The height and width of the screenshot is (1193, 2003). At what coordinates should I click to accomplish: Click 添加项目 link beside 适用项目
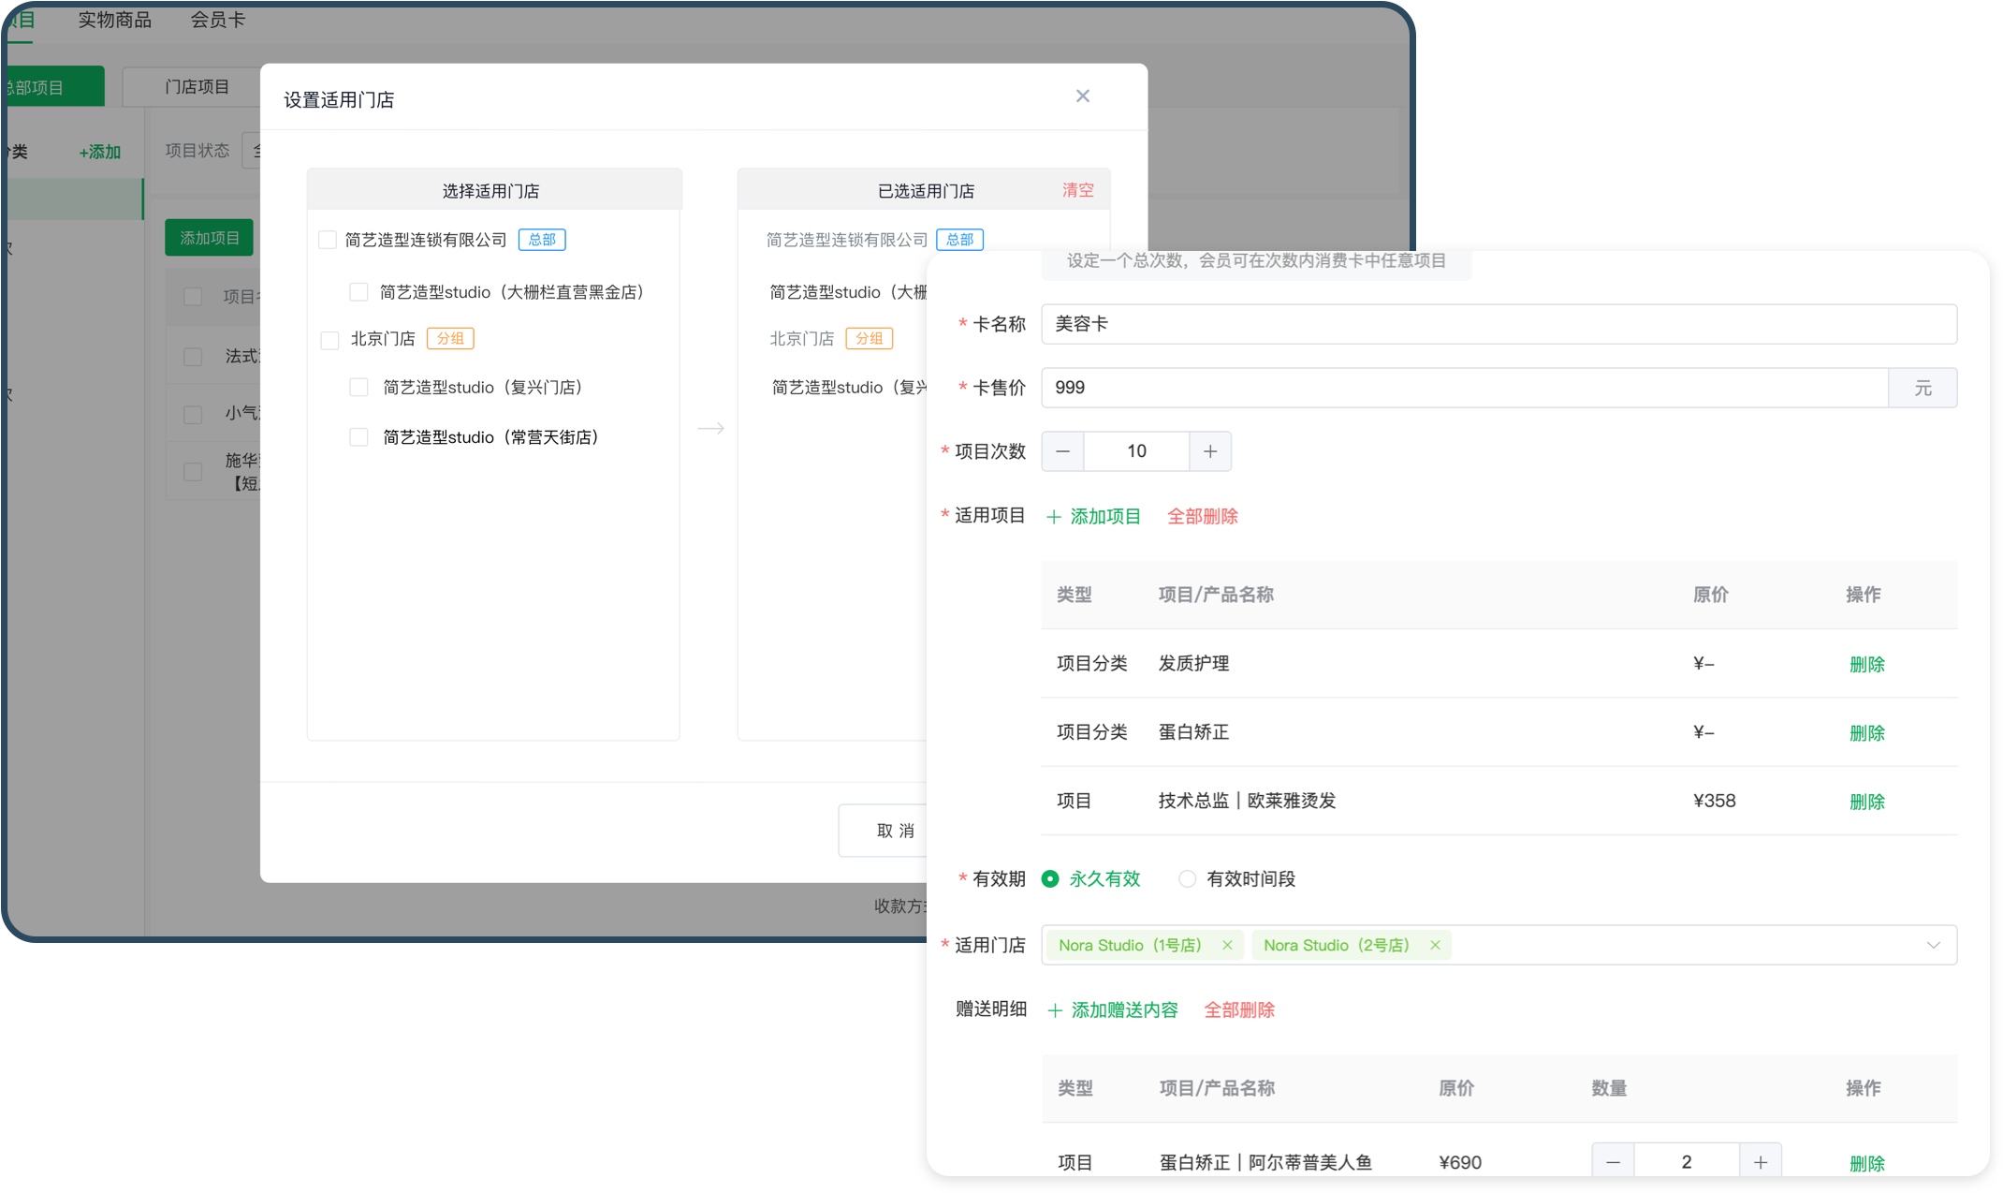pyautogui.click(x=1093, y=516)
